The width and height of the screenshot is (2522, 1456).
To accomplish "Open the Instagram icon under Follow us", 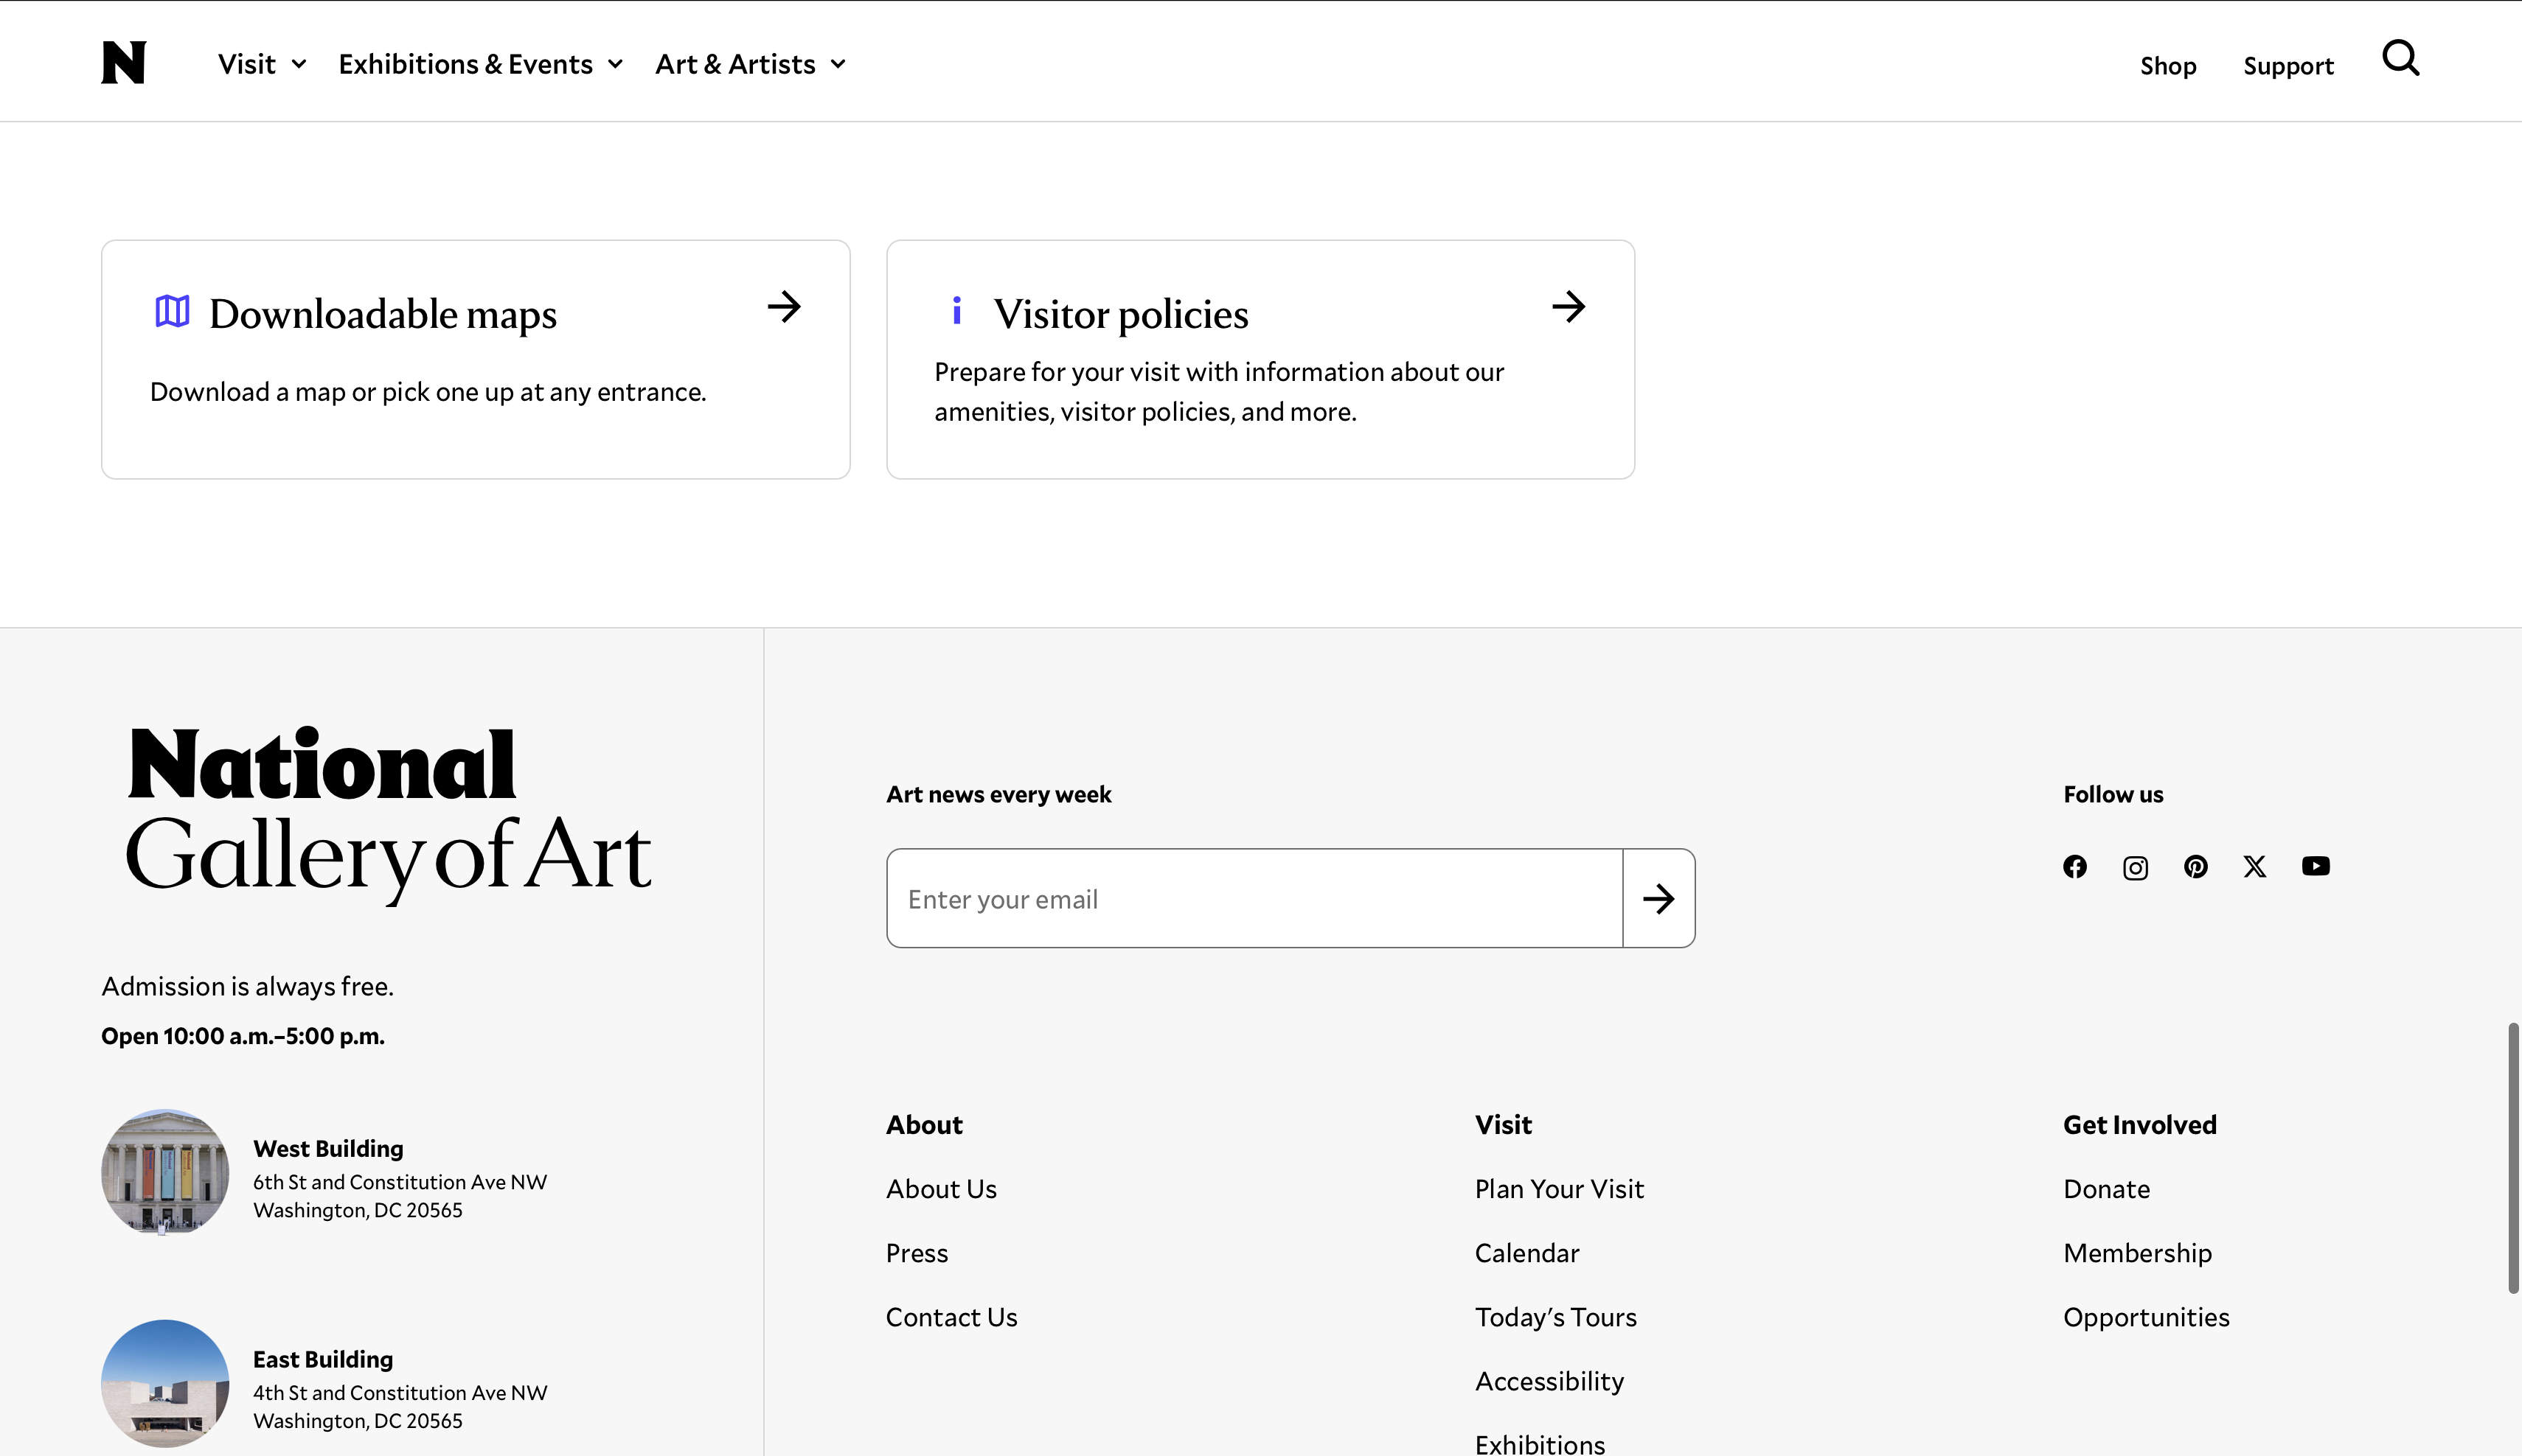I will pos(2136,867).
